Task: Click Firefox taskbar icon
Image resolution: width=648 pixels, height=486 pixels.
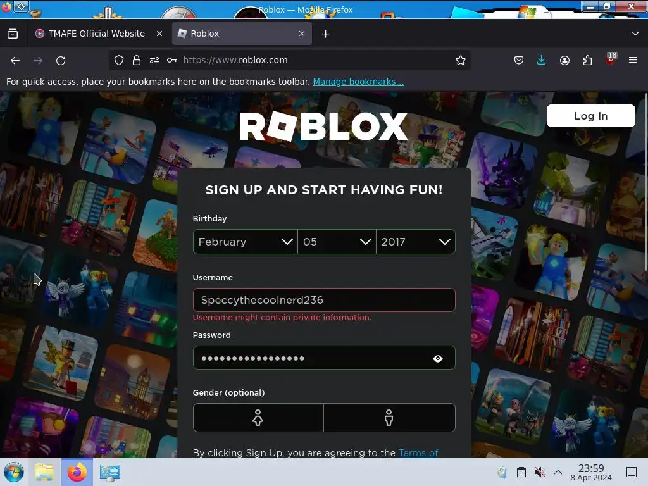Action: tap(77, 472)
